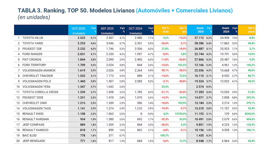Select the BAIC BJ30 model name
This screenshot has height=153, width=272.
[30, 135]
